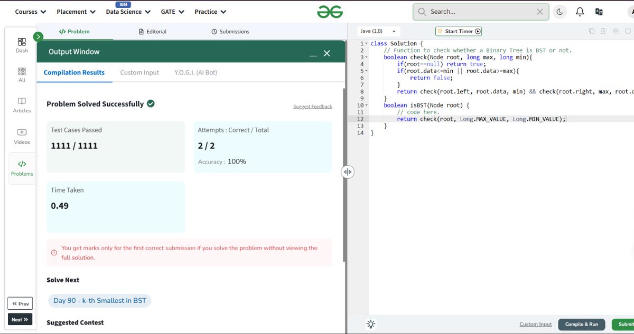The height and width of the screenshot is (334, 634).
Task: Click the Custom Input link below editor
Action: pyautogui.click(x=535, y=324)
